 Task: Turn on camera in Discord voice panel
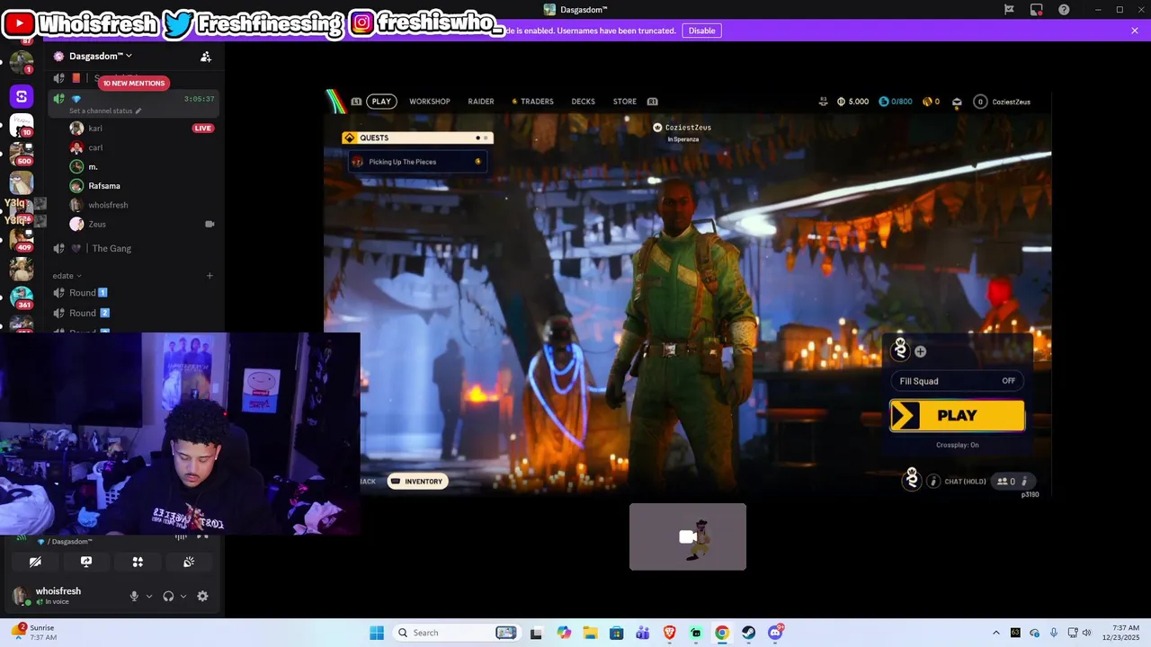[35, 562]
